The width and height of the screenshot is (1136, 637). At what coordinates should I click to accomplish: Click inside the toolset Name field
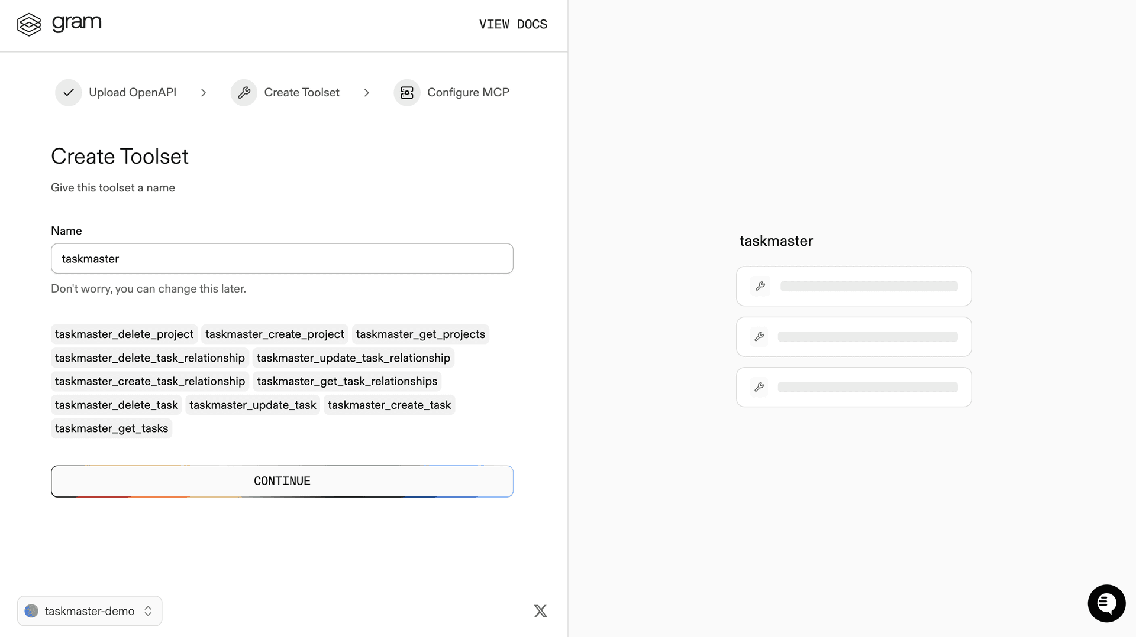point(282,258)
